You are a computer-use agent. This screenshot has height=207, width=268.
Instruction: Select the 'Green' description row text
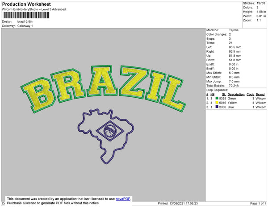(232, 99)
